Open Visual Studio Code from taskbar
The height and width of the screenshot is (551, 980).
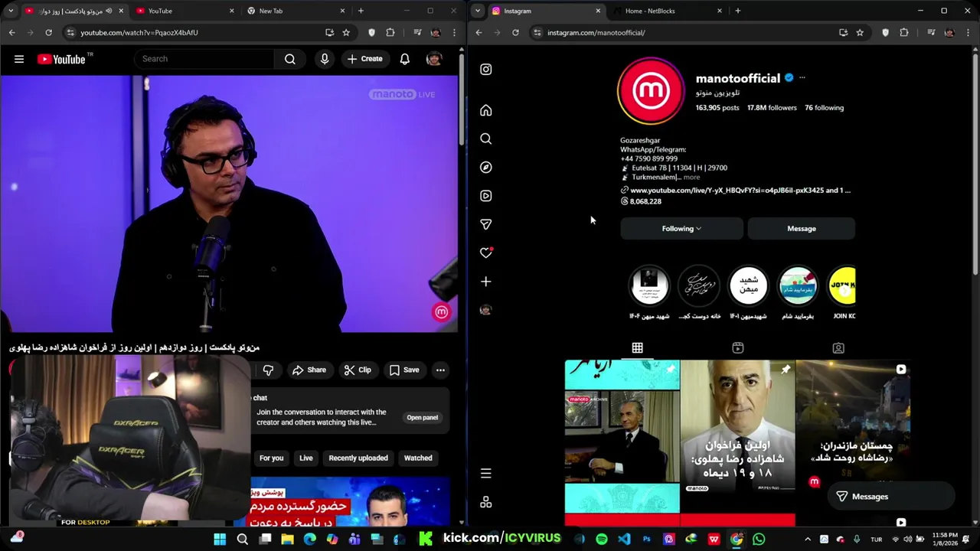pyautogui.click(x=624, y=539)
